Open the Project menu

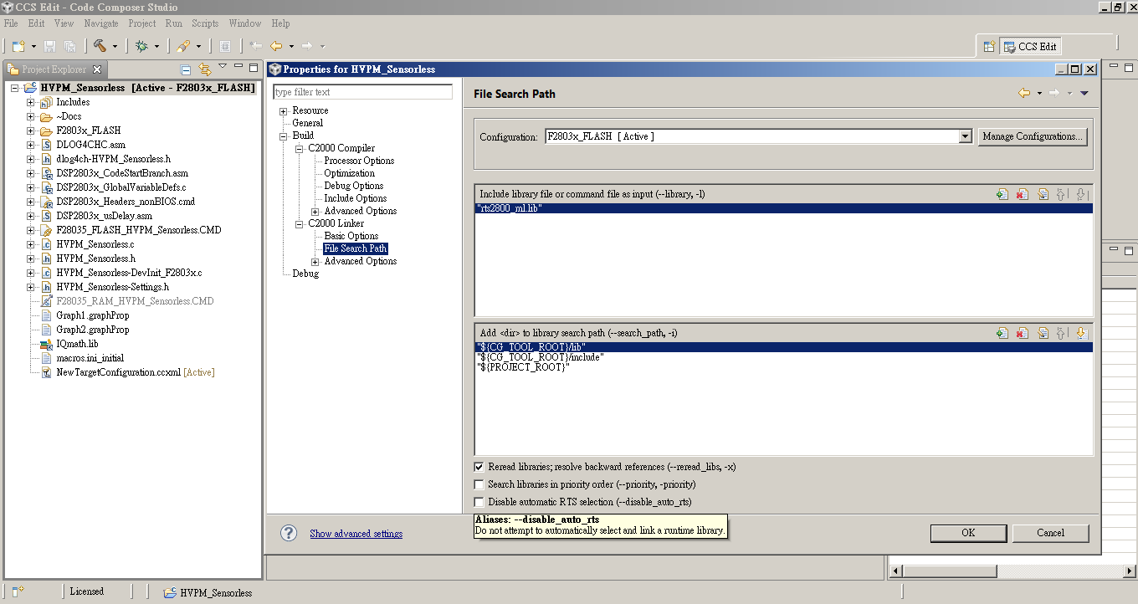pos(142,23)
